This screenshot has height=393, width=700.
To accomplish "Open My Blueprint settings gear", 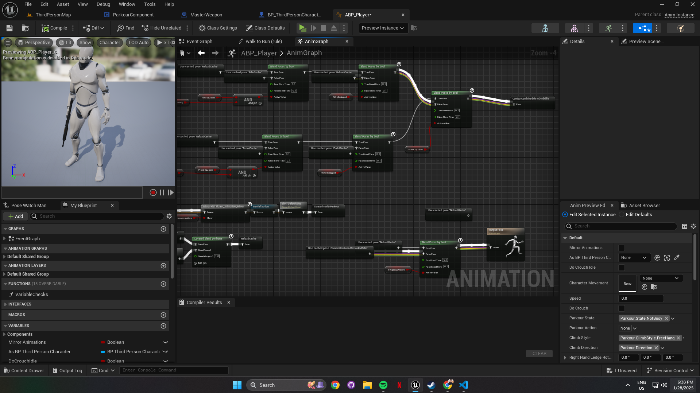I will (x=169, y=216).
